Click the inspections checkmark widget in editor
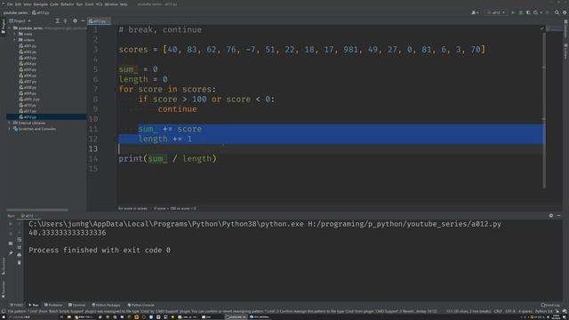569x320 pixels. [x=542, y=28]
